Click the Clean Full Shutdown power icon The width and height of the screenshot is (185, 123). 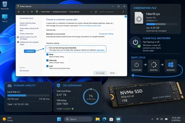click(136, 42)
